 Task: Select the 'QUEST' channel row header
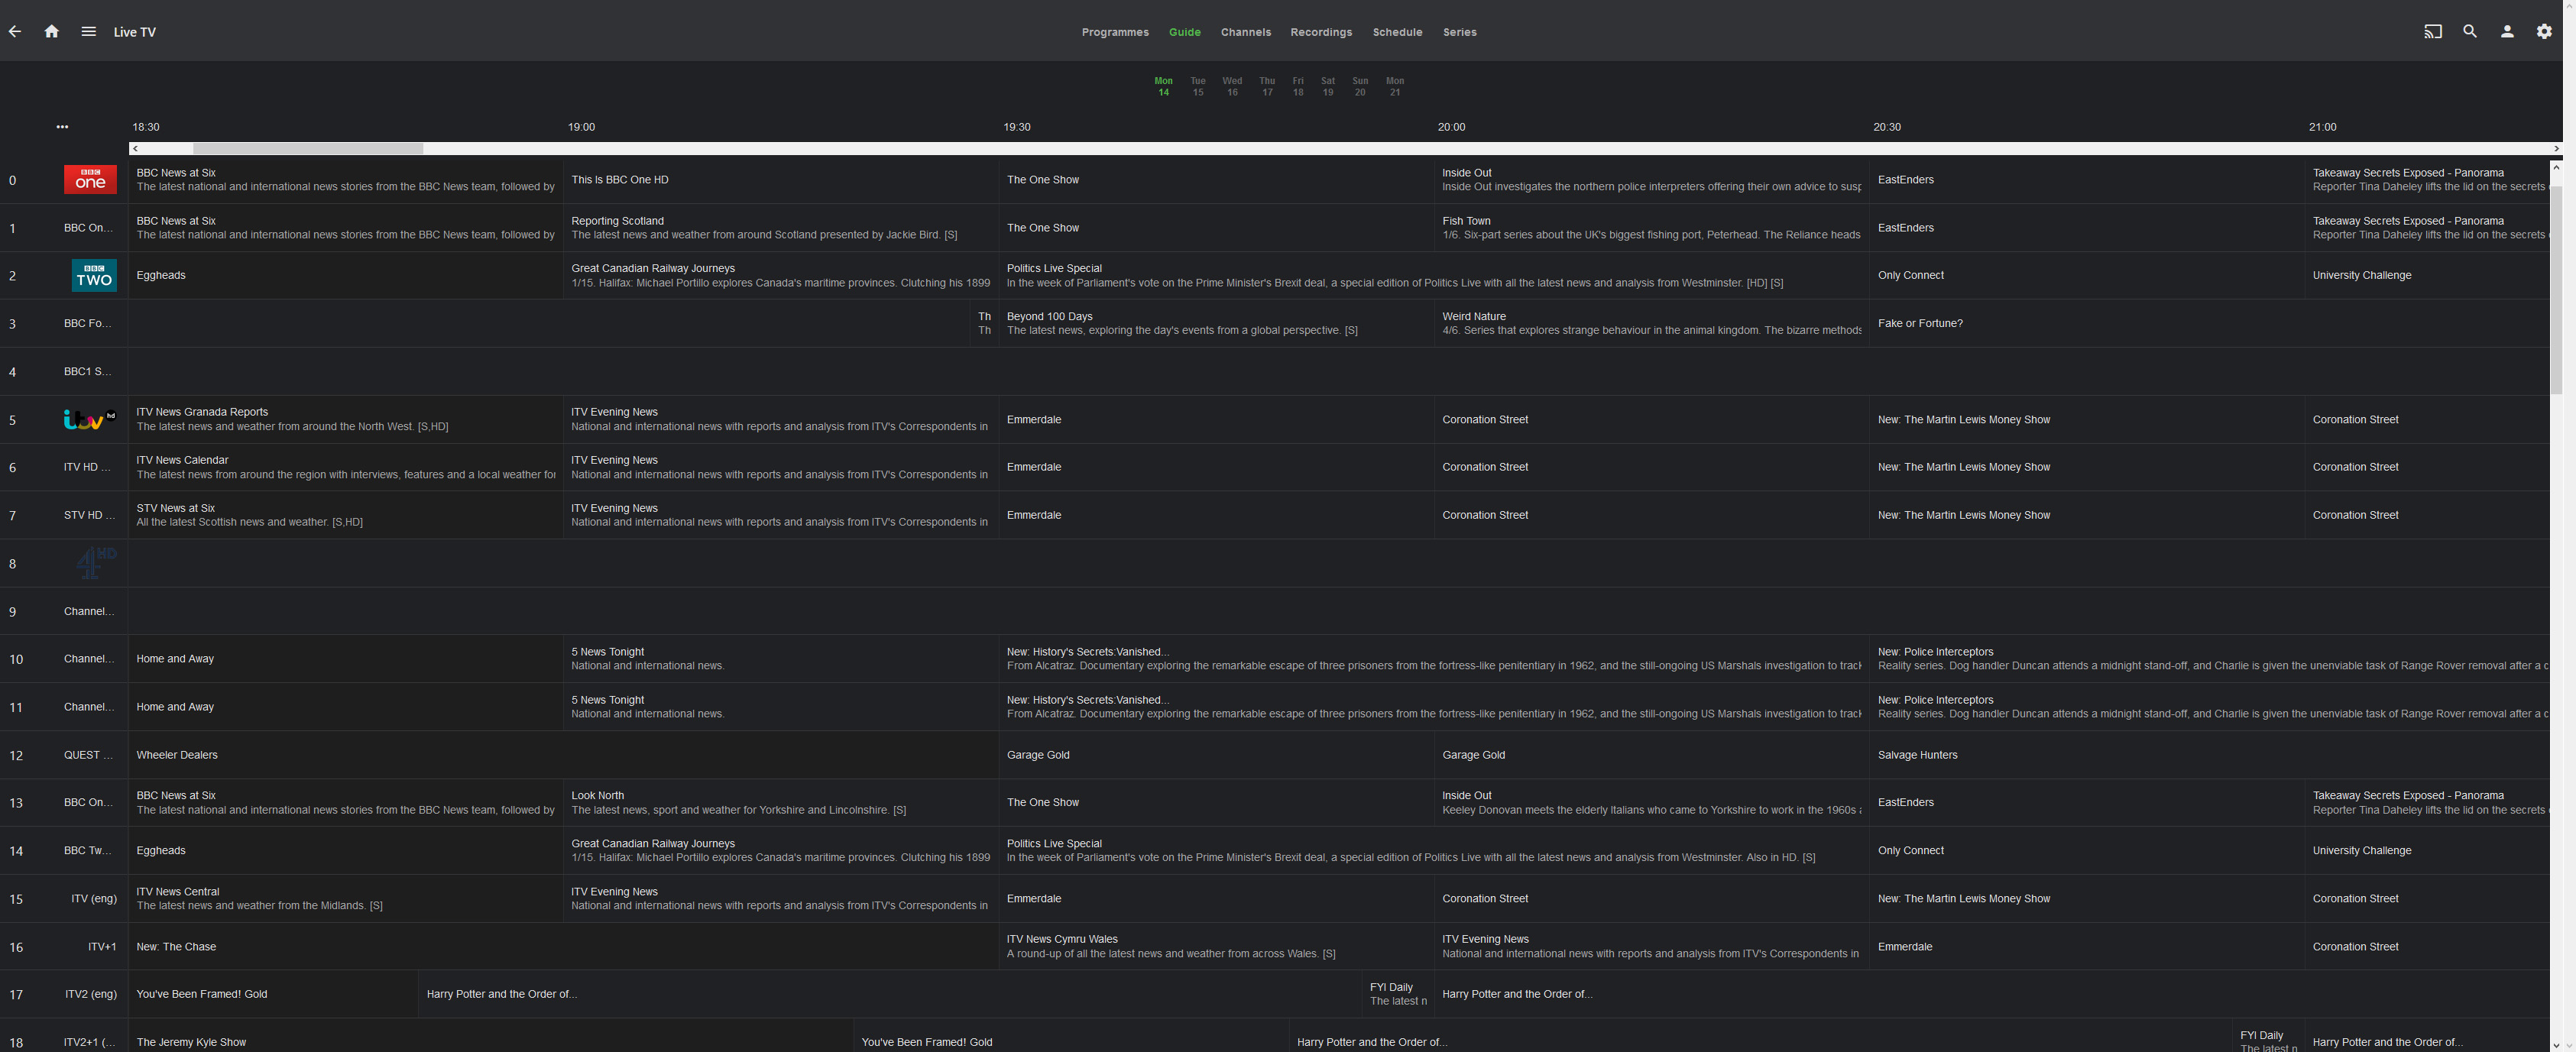point(64,755)
